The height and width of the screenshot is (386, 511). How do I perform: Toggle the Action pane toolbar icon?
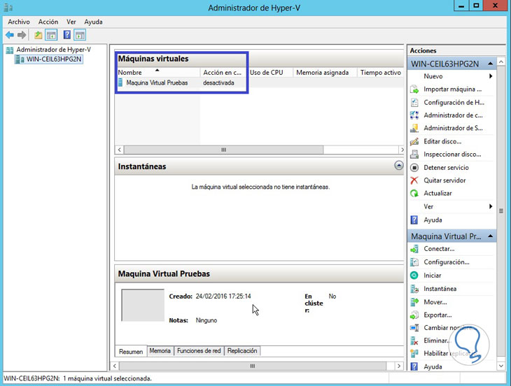point(80,35)
